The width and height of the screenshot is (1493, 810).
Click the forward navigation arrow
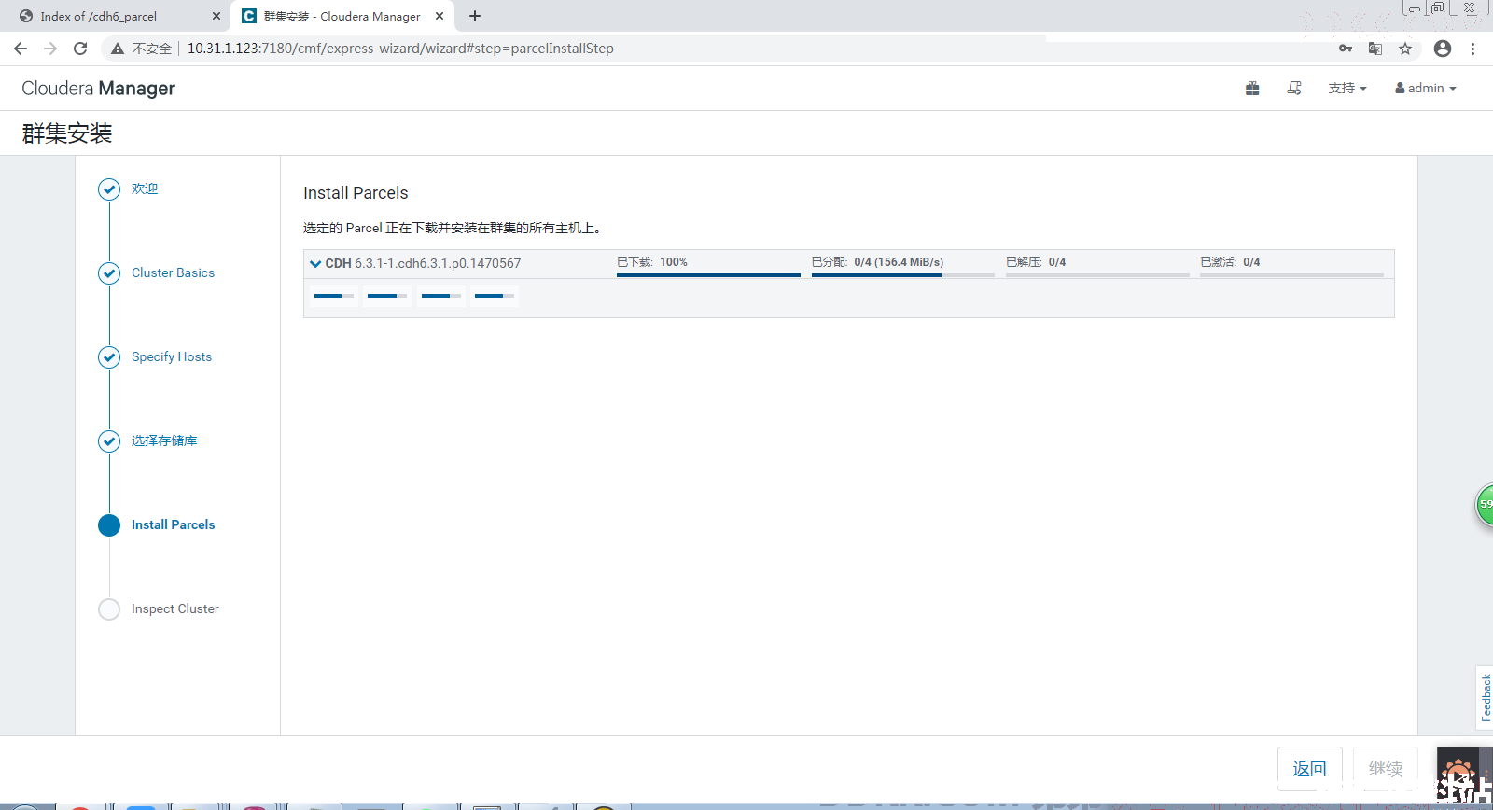click(50, 49)
